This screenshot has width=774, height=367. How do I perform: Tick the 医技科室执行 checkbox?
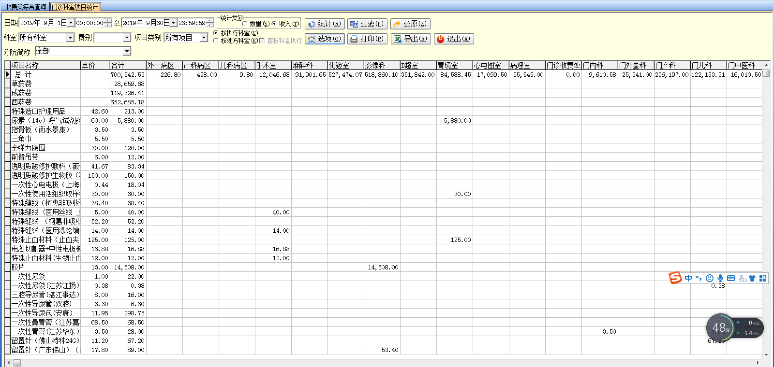pos(262,41)
